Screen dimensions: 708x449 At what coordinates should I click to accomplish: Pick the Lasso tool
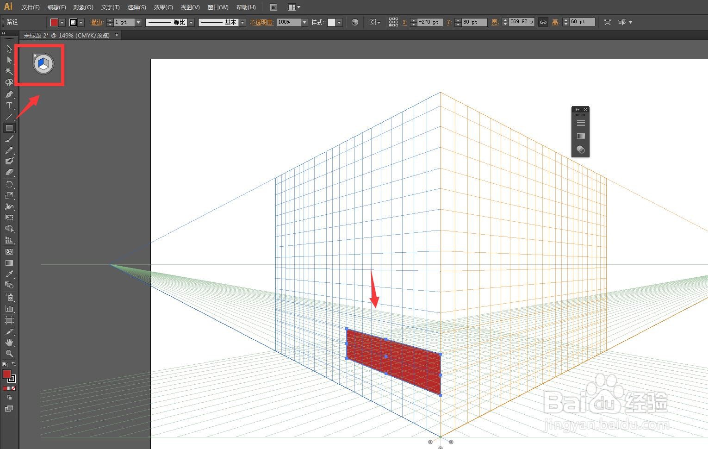point(9,82)
